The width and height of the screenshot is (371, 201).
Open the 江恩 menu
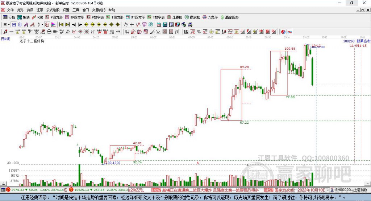40,10
